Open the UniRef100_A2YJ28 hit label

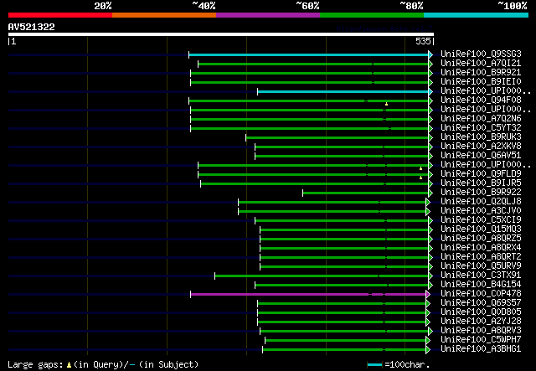coord(481,322)
